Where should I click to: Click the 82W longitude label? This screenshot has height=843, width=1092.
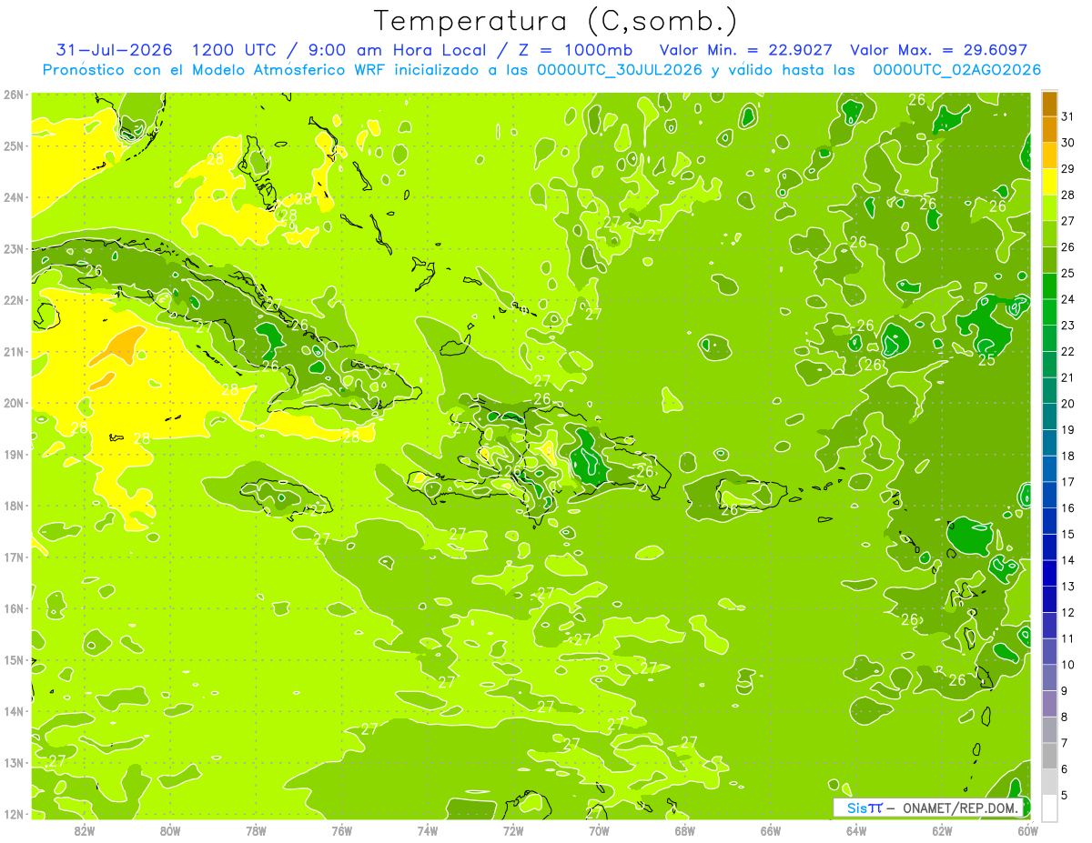pos(85,830)
